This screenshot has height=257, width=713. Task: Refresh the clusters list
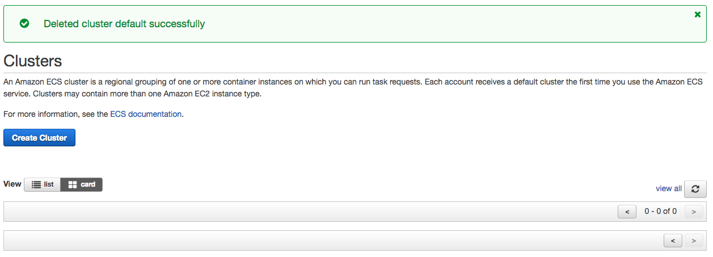click(x=695, y=189)
